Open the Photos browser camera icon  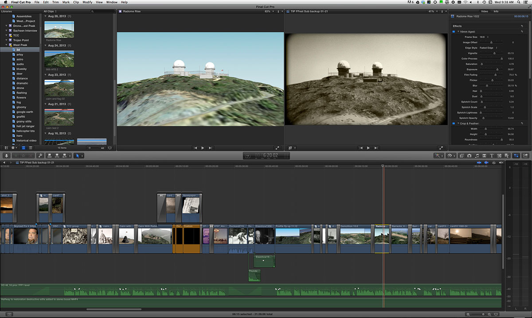click(469, 155)
